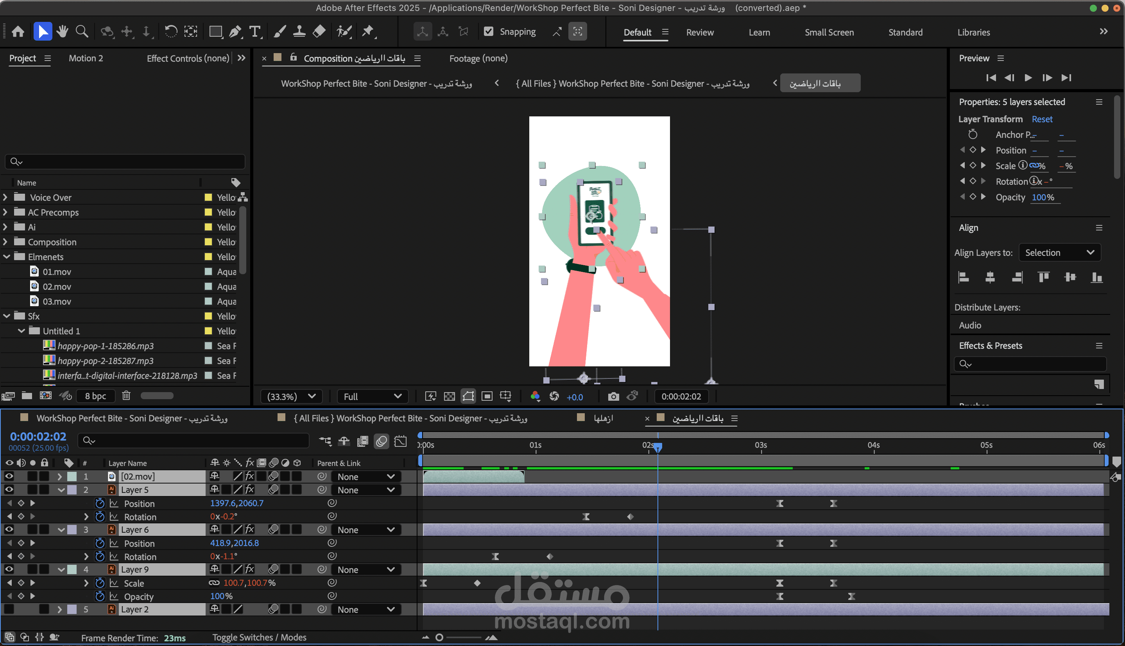Open the Motion 2 panel tab
Screen dimensions: 1125x646
(86, 58)
